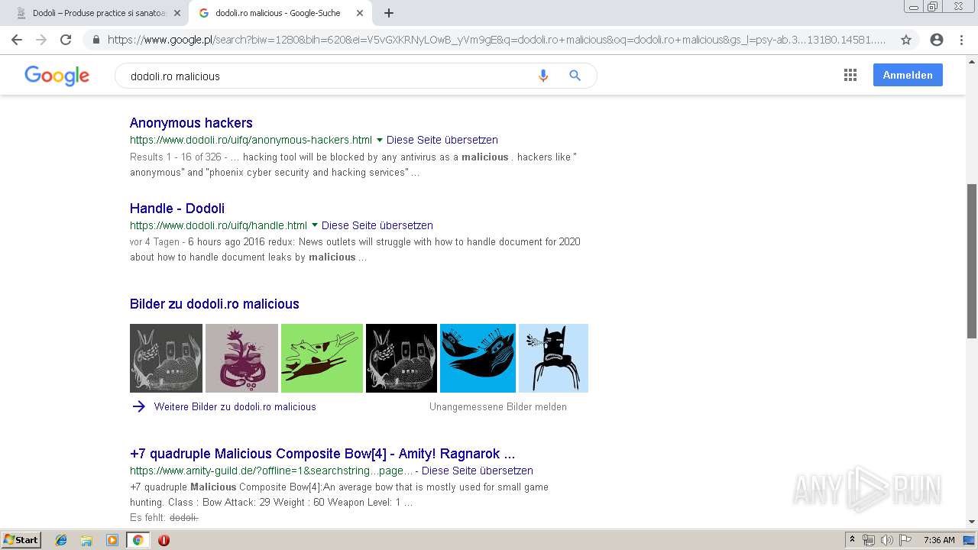Open the light blue monster thumbnail
The image size is (978, 550).
pos(553,358)
